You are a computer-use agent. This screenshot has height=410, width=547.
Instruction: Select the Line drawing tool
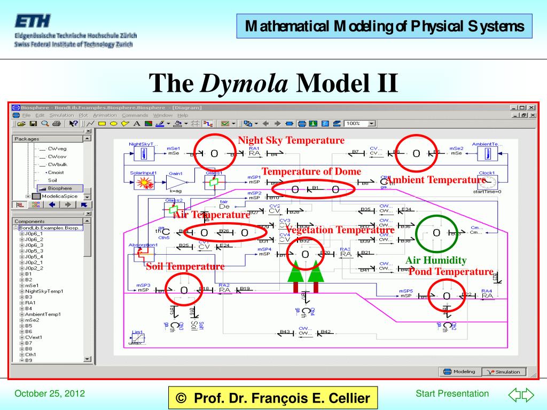[91, 123]
